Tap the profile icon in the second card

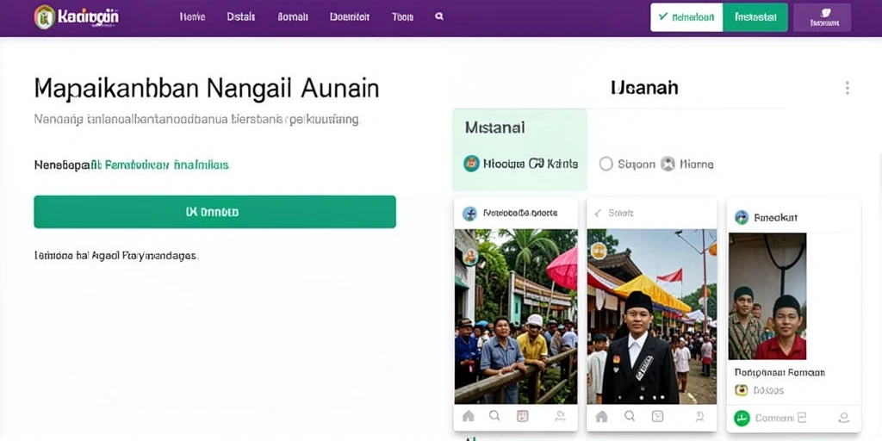coord(699,416)
